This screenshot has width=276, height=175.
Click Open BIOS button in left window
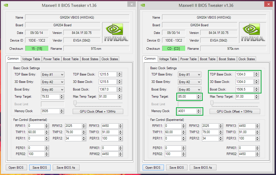16,167
